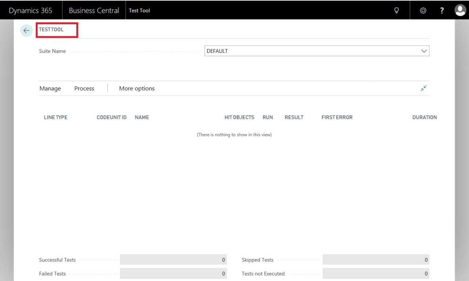Screen dimensions: 469x281
Task: Open the Process menu
Action: 84,89
